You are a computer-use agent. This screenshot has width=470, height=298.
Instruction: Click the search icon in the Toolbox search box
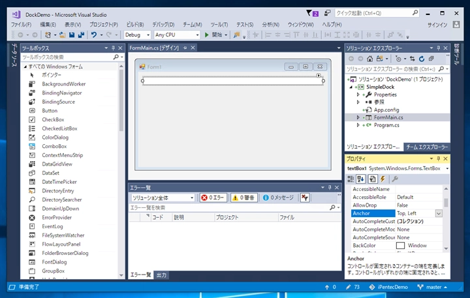[116, 57]
